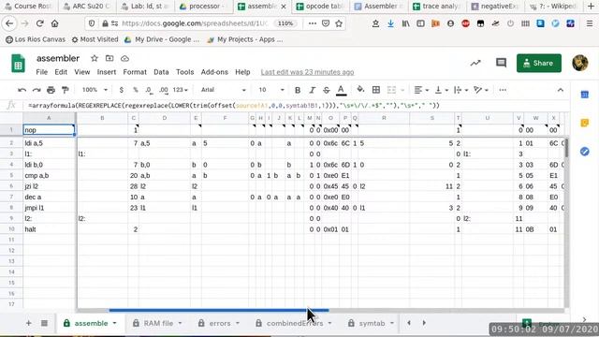Open the text color picker

[341, 90]
